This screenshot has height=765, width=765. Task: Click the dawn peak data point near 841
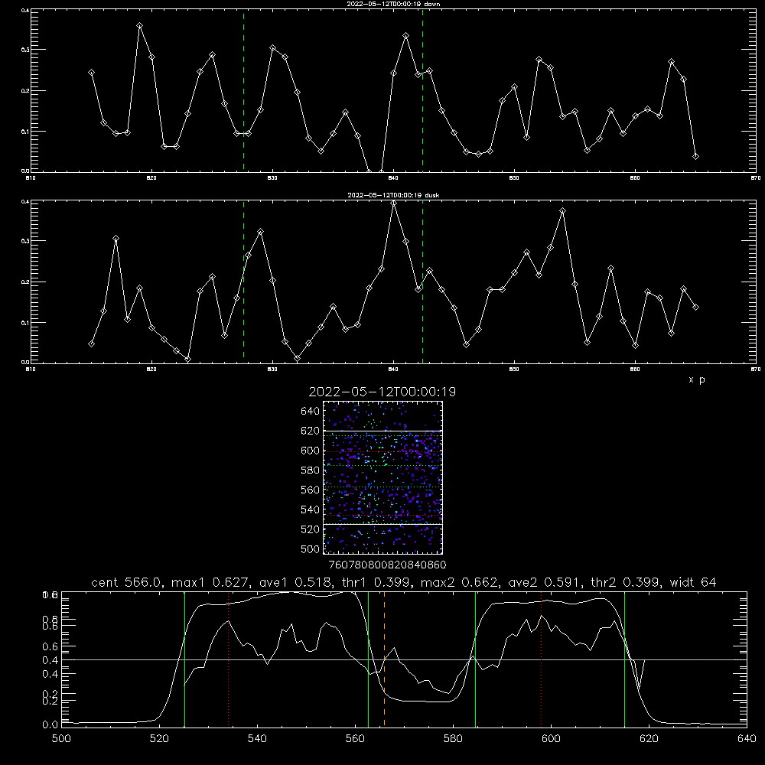pyautogui.click(x=406, y=36)
